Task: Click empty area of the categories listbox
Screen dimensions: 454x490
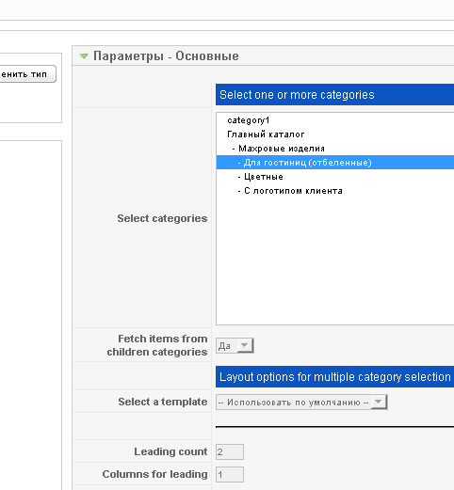Action: pyautogui.click(x=335, y=261)
